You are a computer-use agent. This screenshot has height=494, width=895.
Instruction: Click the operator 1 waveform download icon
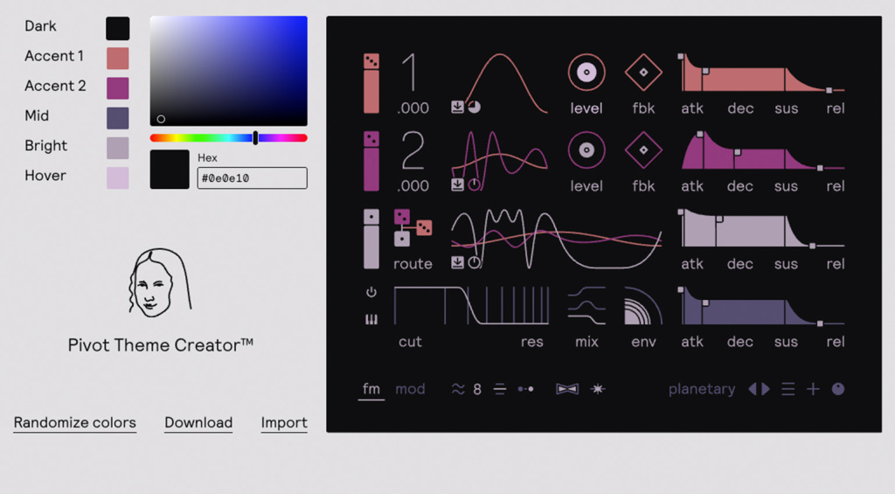point(457,108)
